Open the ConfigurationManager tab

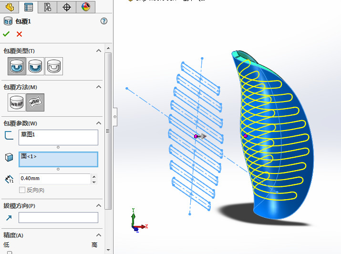(x=47, y=7)
